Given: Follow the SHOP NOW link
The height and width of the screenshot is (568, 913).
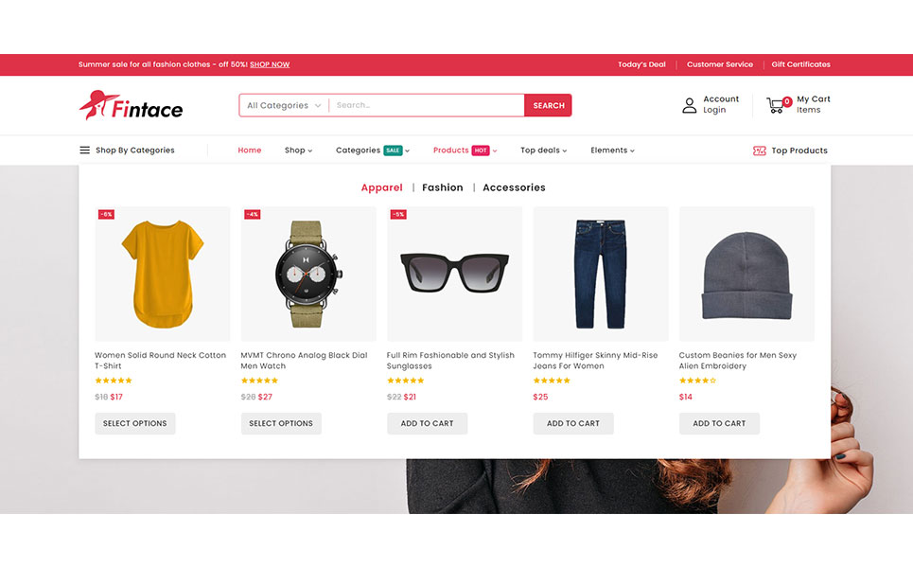Looking at the screenshot, I should click(x=270, y=65).
